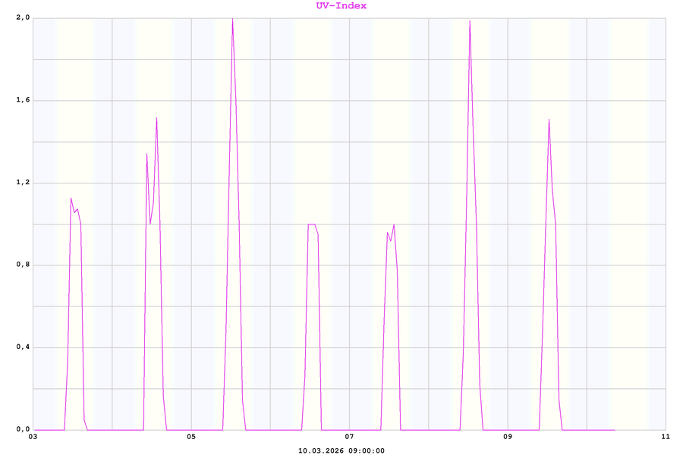Image resolution: width=683 pixels, height=455 pixels.
Task: Click the tall peak top just before 09
Action: pyautogui.click(x=470, y=21)
